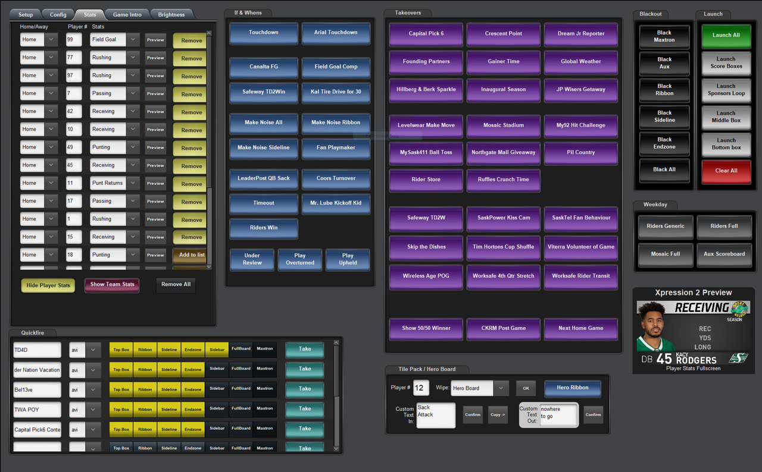This screenshot has width=762, height=472.
Task: Toggle Top Box for Capital Pick6 Conte row
Action: (121, 429)
